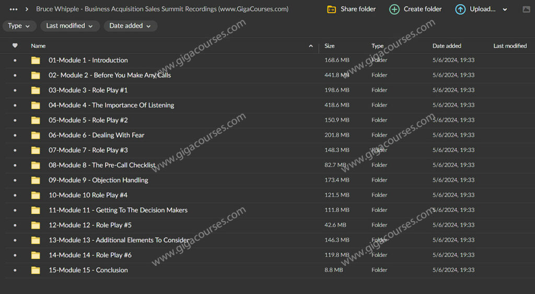
Task: Open the Type filter dropdown
Action: (x=20, y=26)
